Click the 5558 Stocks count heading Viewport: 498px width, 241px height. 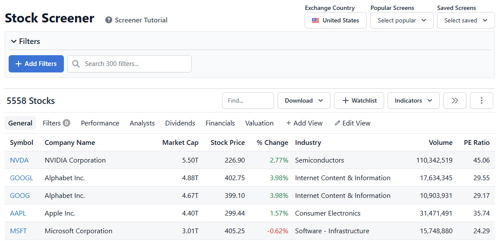coord(31,101)
